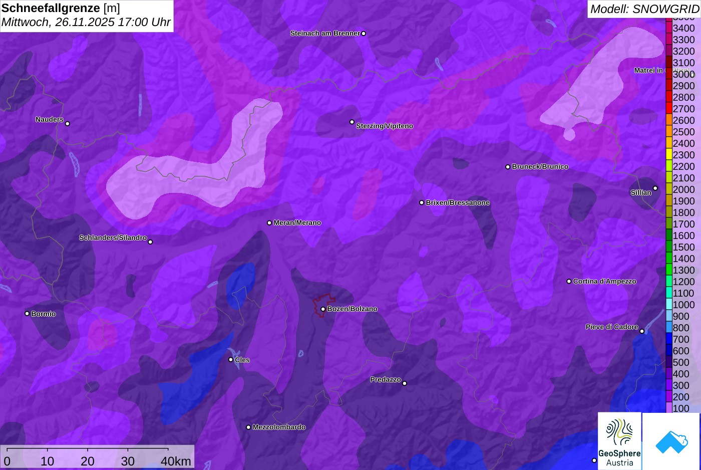The height and width of the screenshot is (470, 701).
Task: Select the 400 purple legend swatch
Action: 668,374
